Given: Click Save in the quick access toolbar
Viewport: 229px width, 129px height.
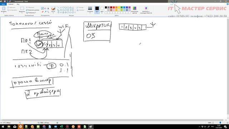Looking at the screenshot, I should [x=5, y=1].
